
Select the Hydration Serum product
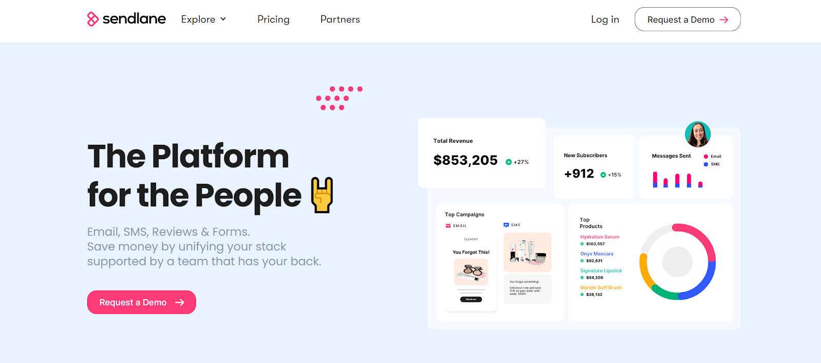tap(599, 237)
